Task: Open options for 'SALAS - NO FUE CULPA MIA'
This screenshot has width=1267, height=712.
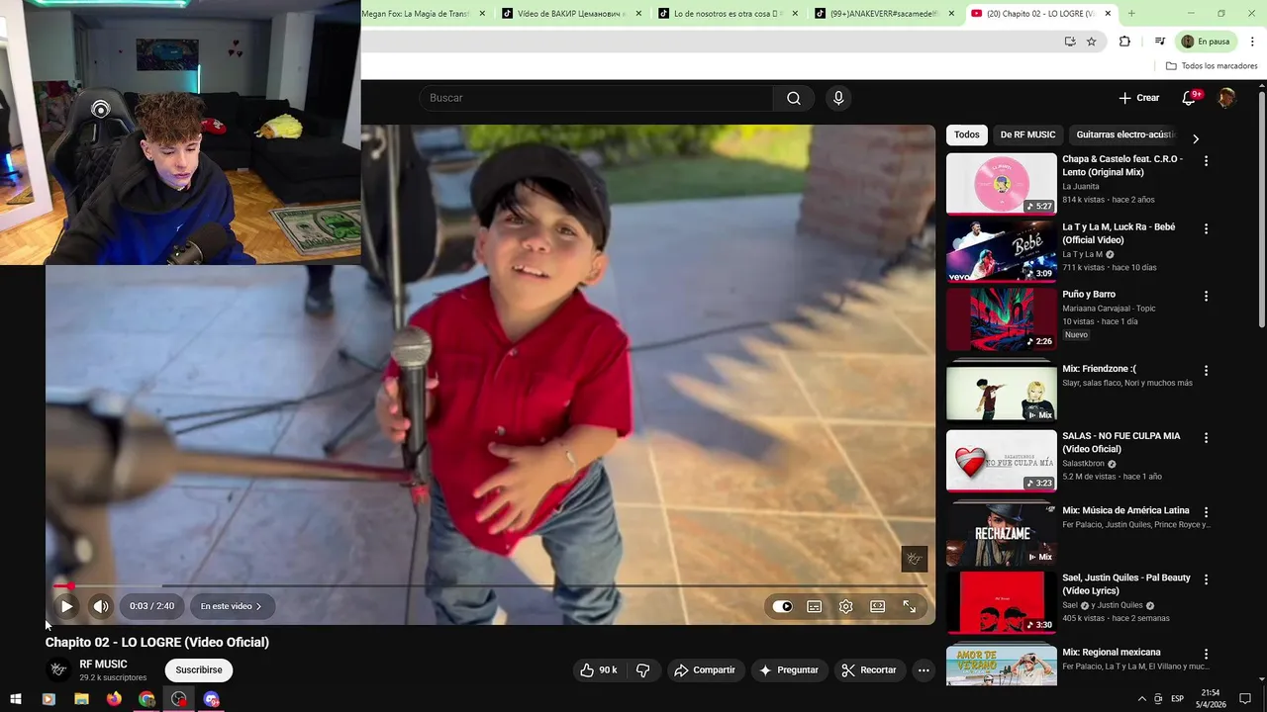Action: 1206,437
